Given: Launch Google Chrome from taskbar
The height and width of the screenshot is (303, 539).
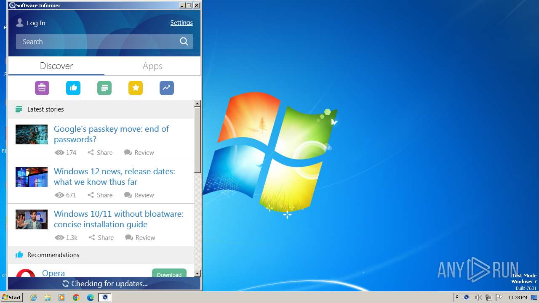Looking at the screenshot, I should pyautogui.click(x=76, y=298).
